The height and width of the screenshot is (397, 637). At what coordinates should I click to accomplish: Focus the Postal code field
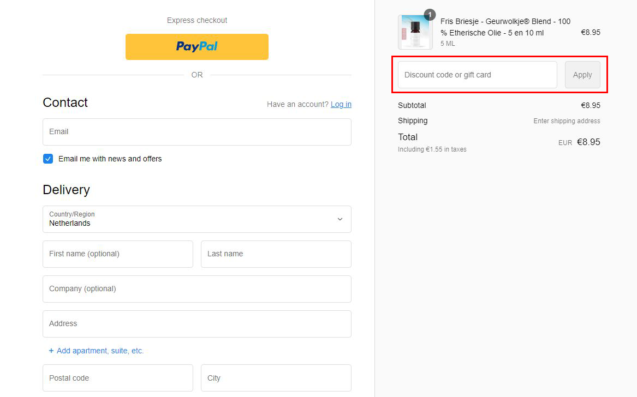coord(117,378)
